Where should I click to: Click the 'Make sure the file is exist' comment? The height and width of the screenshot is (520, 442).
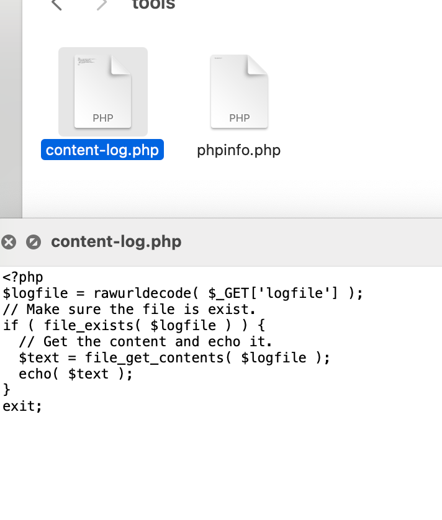[129, 310]
